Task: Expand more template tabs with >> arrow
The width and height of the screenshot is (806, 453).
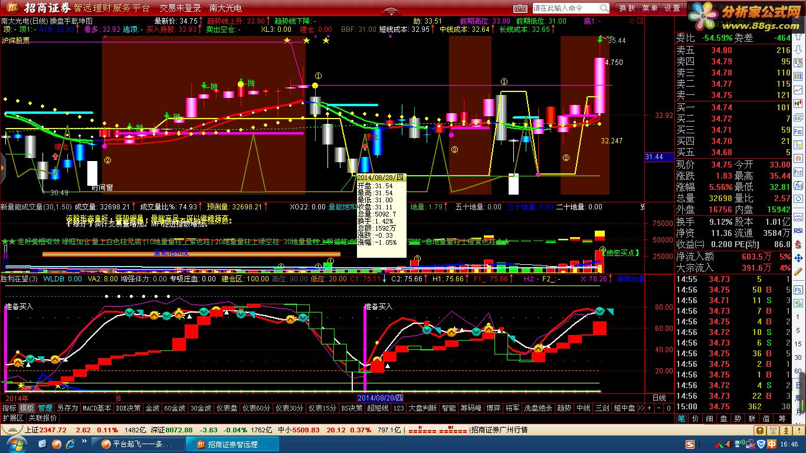Action: [641, 408]
